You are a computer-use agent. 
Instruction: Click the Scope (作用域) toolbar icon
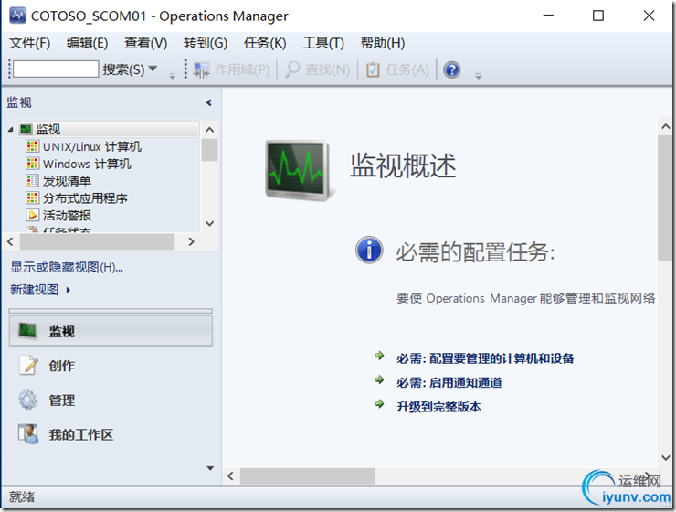[x=201, y=69]
